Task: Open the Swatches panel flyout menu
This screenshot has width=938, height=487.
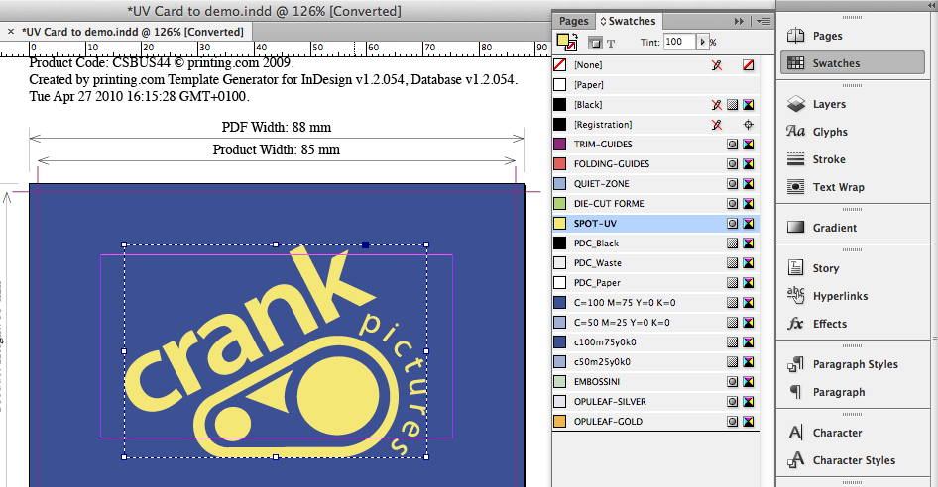Action: coord(763,21)
